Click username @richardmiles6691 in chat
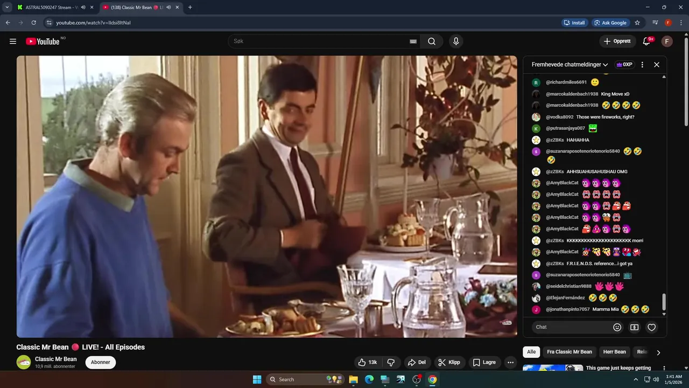The width and height of the screenshot is (689, 388). click(566, 82)
